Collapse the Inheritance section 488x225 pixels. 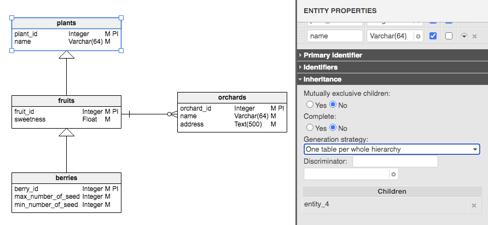(x=322, y=79)
